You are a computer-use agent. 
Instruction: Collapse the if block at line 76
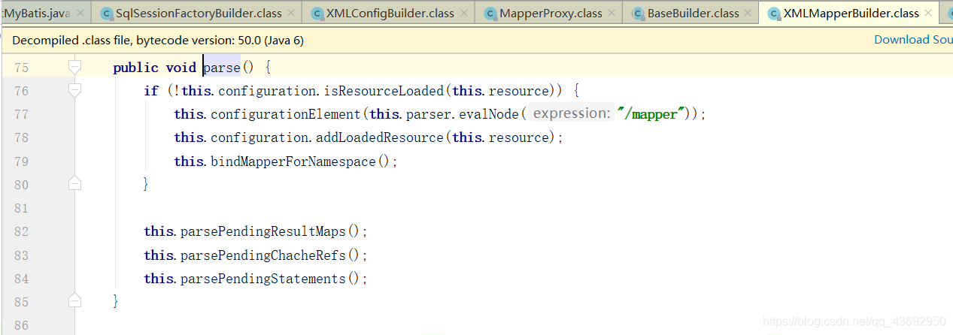74,91
